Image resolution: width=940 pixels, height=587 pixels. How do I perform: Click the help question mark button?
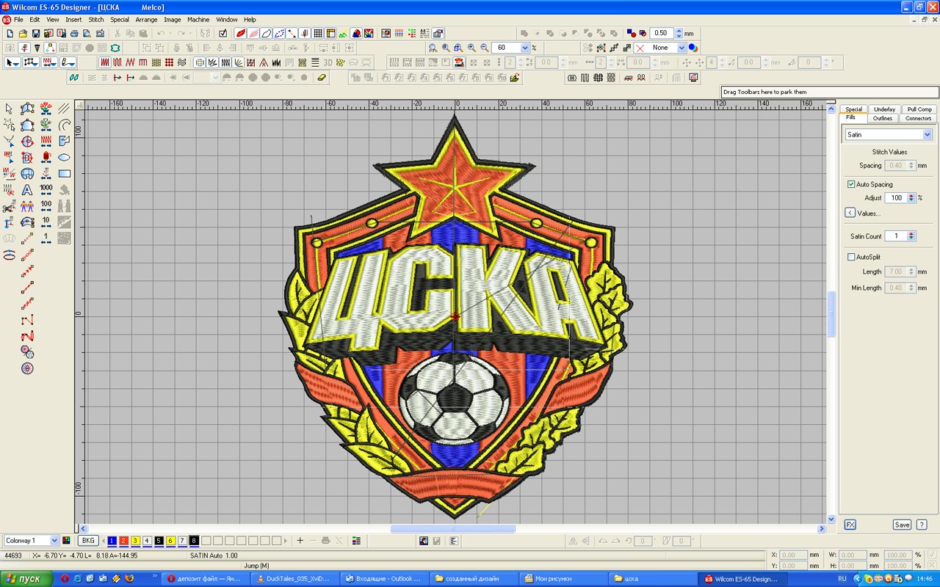click(x=922, y=525)
